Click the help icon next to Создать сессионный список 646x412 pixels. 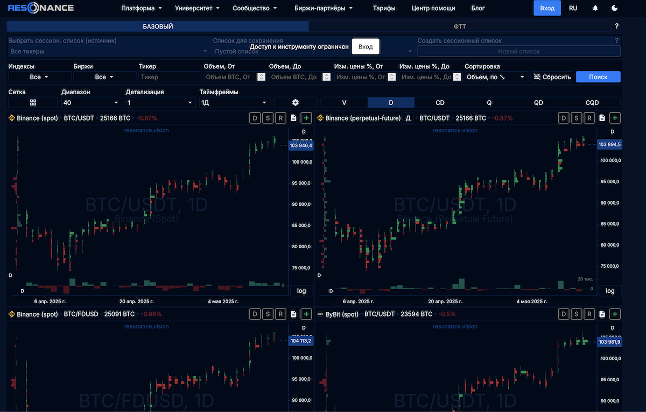pyautogui.click(x=616, y=40)
